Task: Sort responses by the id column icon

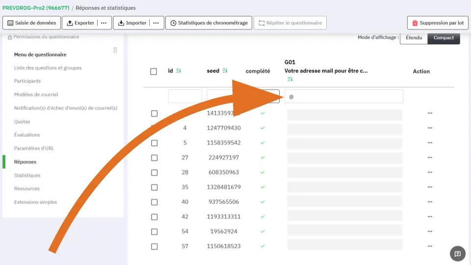Action: (x=178, y=71)
